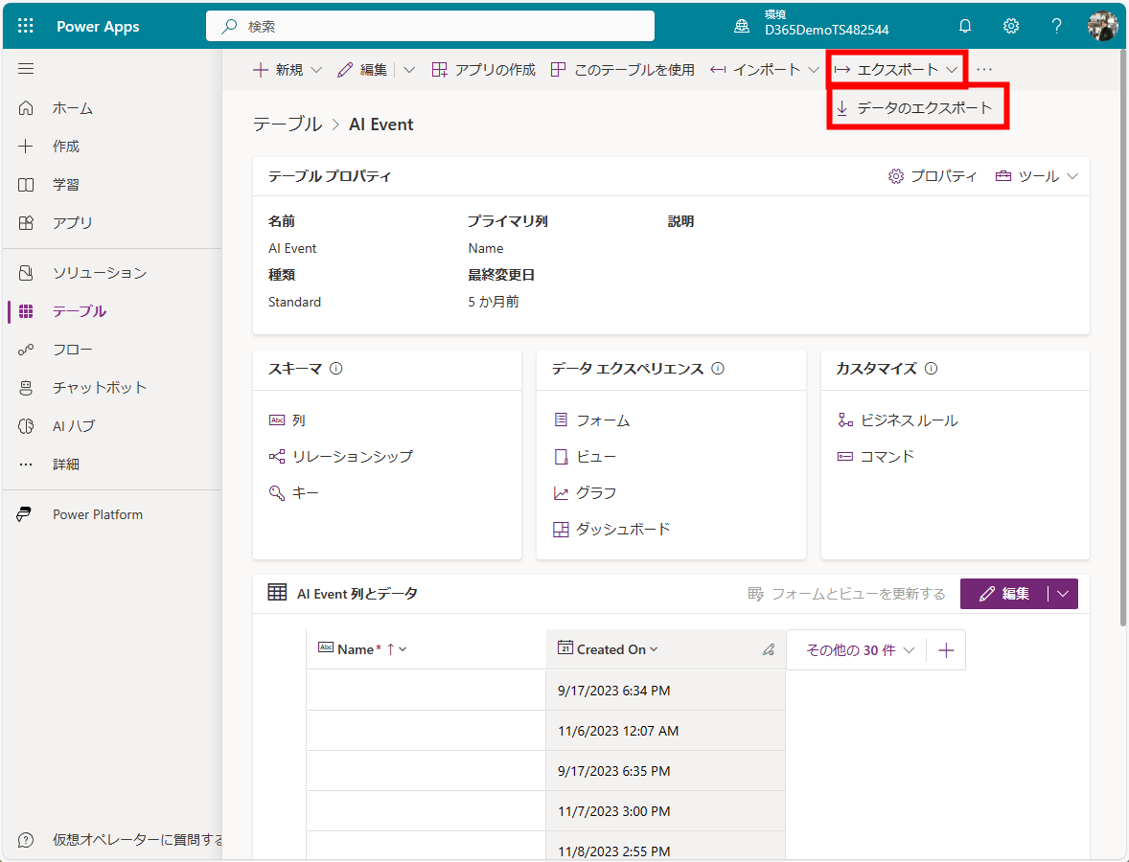Click the help question mark icon
Viewport: 1129px width, 862px height.
[x=1056, y=26]
